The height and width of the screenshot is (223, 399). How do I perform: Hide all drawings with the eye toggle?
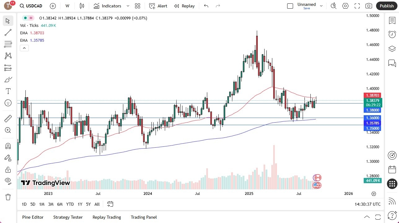8,181
